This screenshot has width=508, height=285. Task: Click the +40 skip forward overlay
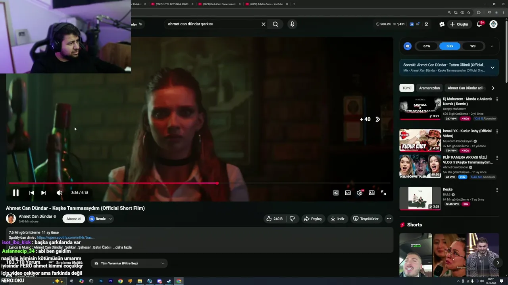[x=370, y=119]
